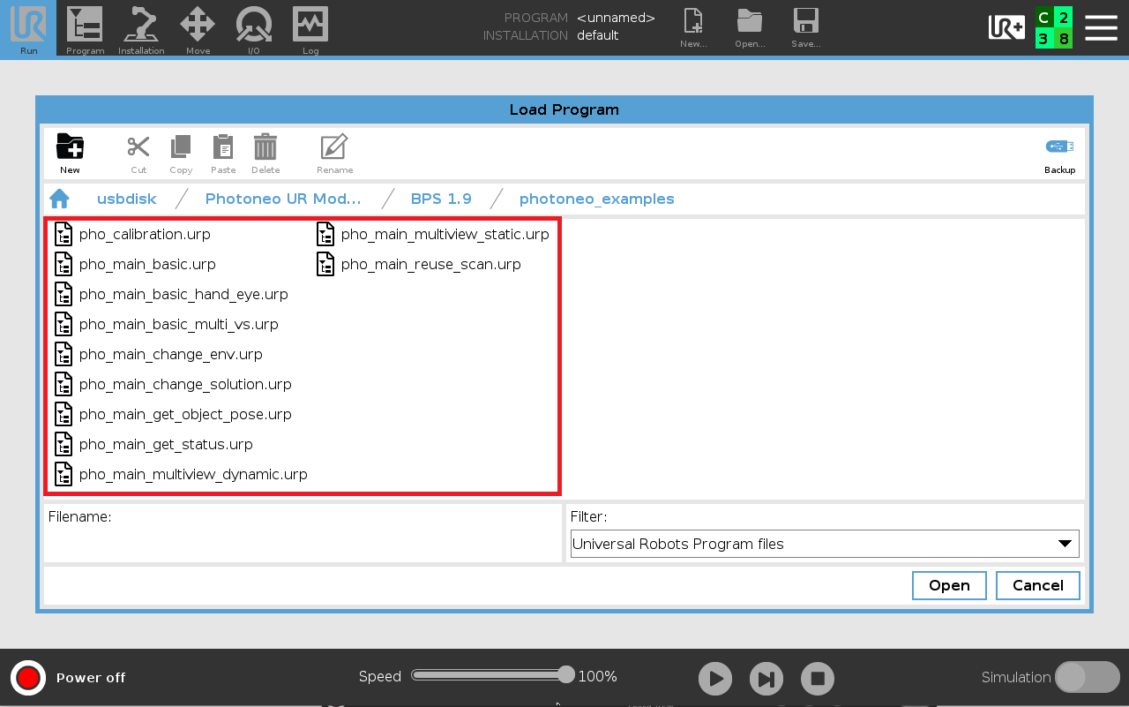This screenshot has height=707, width=1129.
Task: Click the file icon beside pho_main_multiview_static.urp
Action: tap(325, 234)
